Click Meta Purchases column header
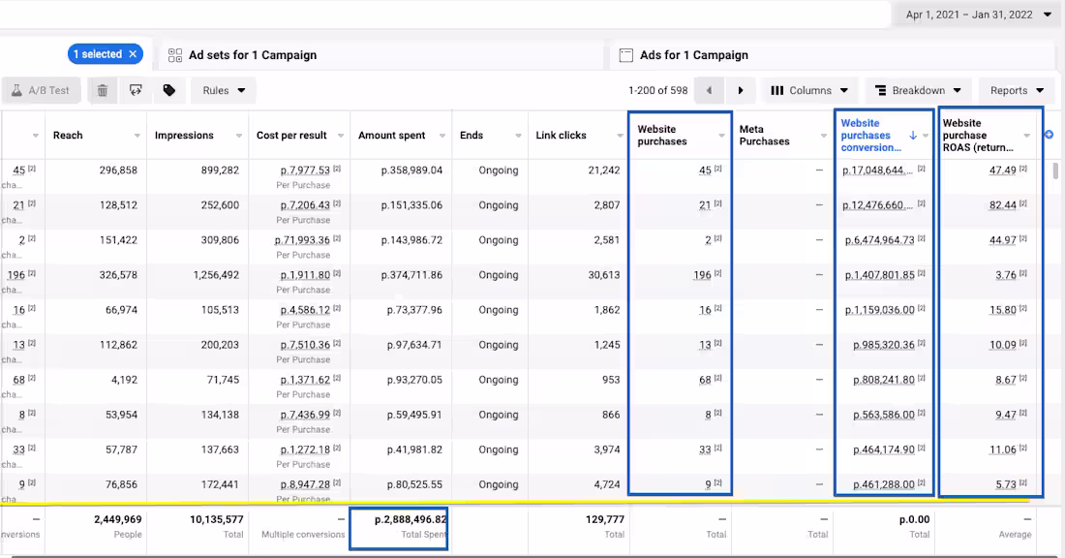Viewport: 1065px width, 558px height. click(x=765, y=136)
